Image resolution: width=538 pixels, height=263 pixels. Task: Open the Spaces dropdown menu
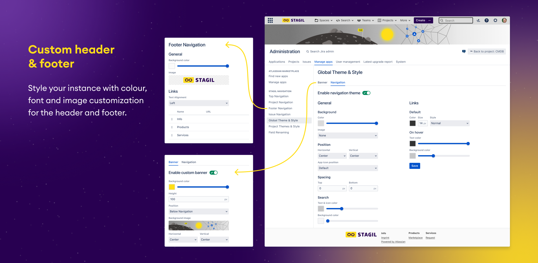[324, 20]
